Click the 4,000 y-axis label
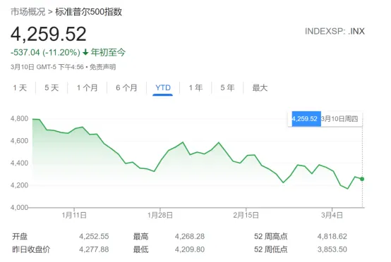 pyautogui.click(x=20, y=207)
